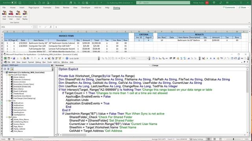This screenshot has width=252, height=141.
Task: Click the Properties Window icon in VBA toolbar
Action: click(56, 58)
